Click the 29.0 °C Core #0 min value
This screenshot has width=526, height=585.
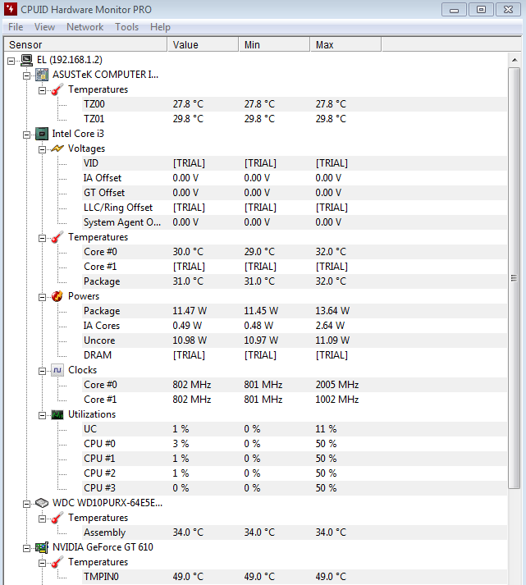point(259,252)
